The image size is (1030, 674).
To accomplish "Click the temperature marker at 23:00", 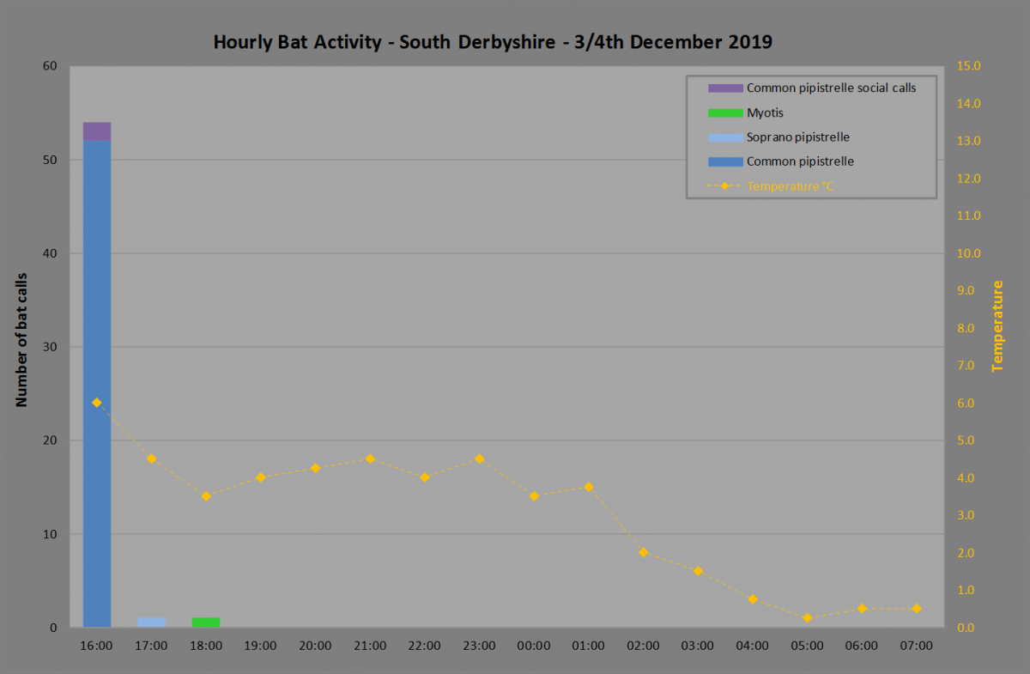I will pos(480,458).
